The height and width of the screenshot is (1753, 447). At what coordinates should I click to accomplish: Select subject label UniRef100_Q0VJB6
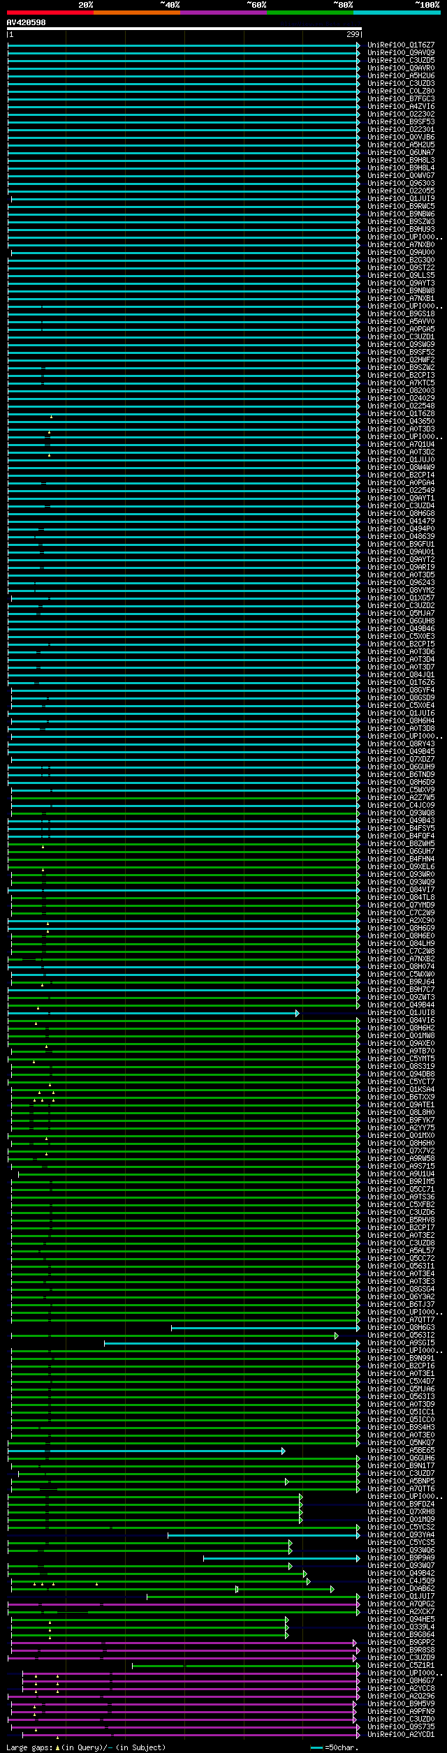click(401, 137)
